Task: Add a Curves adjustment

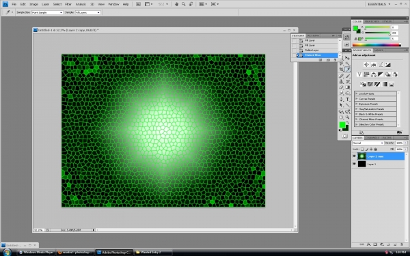Action: (381, 64)
